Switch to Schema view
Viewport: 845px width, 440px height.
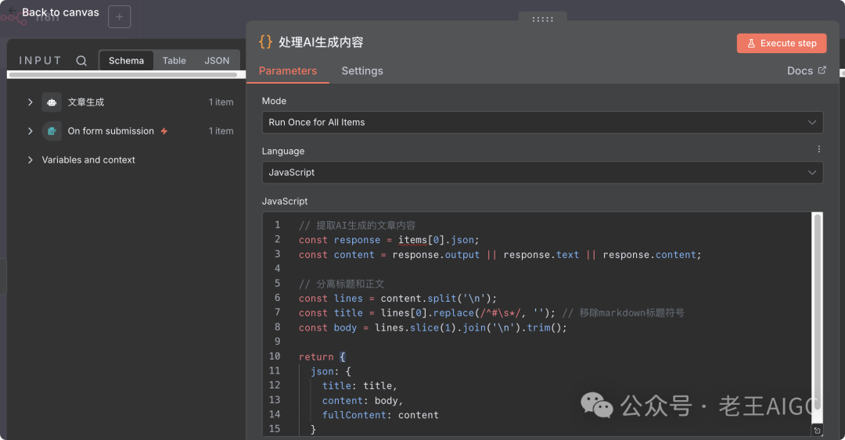pyautogui.click(x=126, y=61)
